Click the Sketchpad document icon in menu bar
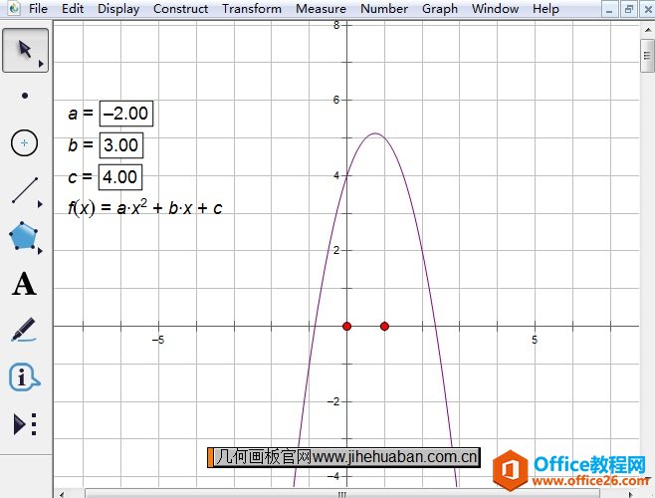Viewport: 655px width, 498px height. 14,8
